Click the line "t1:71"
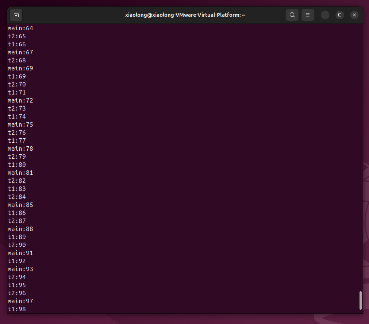Viewport: 369px width, 324px height. (x=17, y=92)
